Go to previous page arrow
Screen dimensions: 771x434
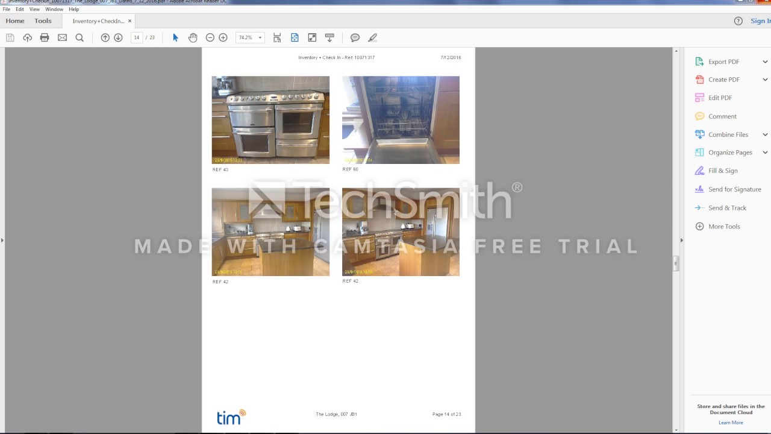coord(105,37)
